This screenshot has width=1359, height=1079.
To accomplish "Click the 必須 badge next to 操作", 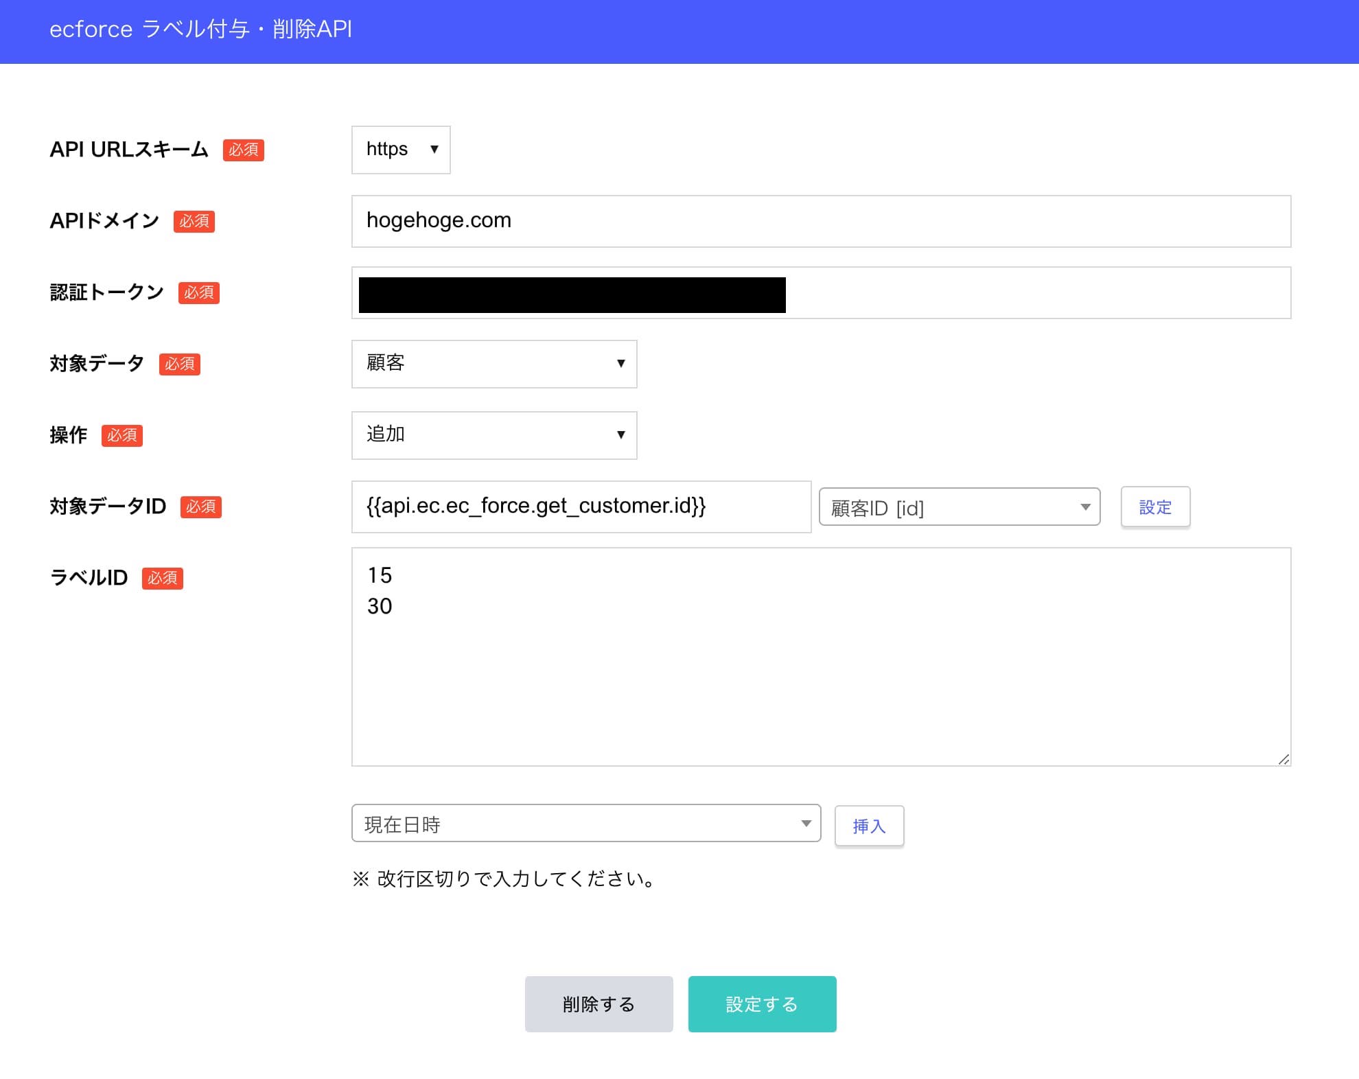I will pos(122,436).
